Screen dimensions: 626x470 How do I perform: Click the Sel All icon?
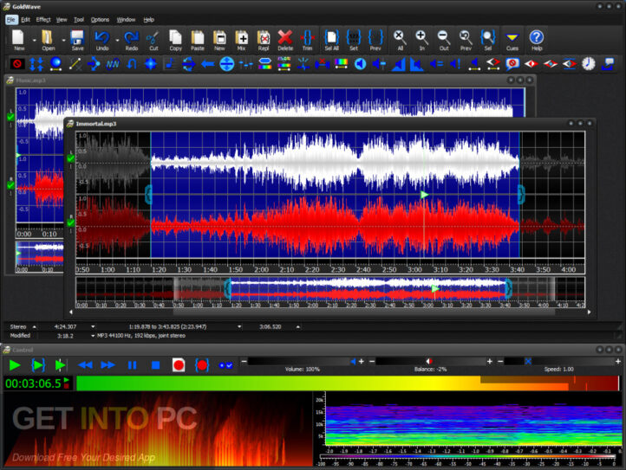(x=331, y=41)
